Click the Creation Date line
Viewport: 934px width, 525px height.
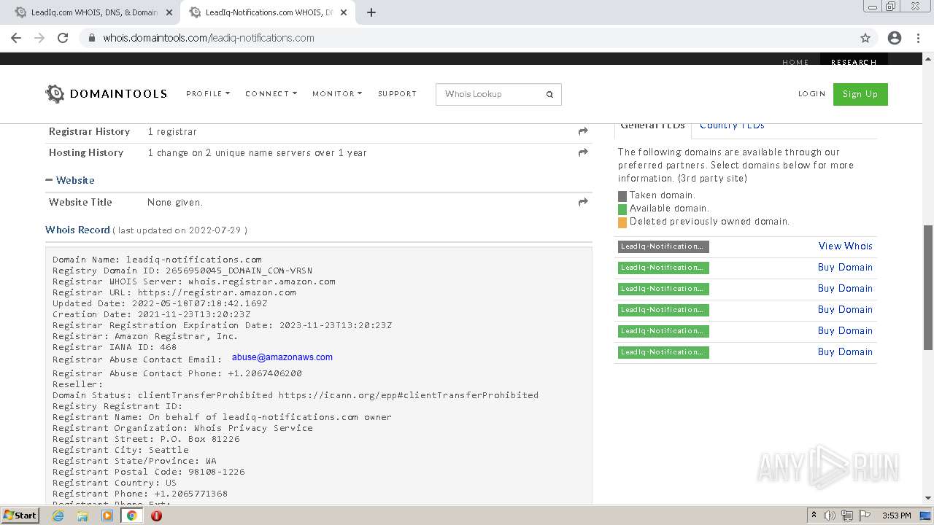click(151, 314)
